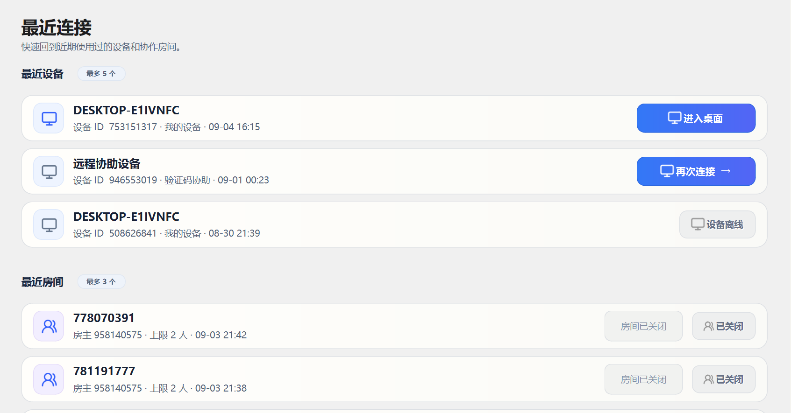This screenshot has height=413, width=791.
Task: Click the arrow in the 再次连接 button
Action: click(x=726, y=171)
